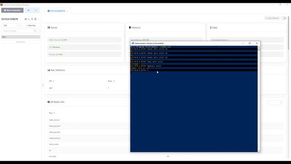Collapse the 127.0.0.1@6379 connection chevron
Screen dimensions: 291x164
click(38, 19)
